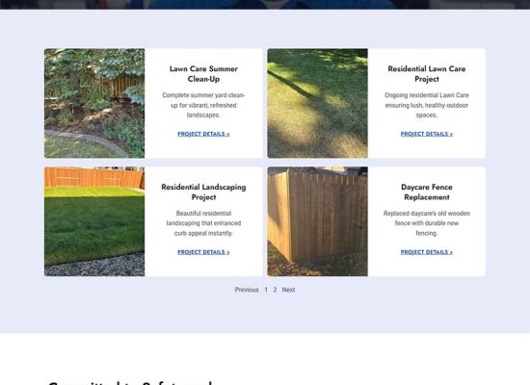The width and height of the screenshot is (530, 385).
Task: Open Residential Lawn Care Project details link
Action: 427,134
